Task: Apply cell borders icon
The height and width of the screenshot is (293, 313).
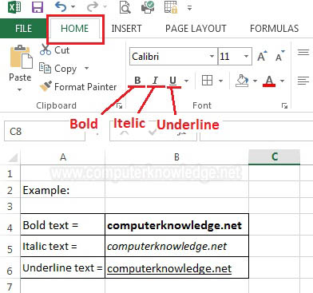Action: click(x=207, y=81)
